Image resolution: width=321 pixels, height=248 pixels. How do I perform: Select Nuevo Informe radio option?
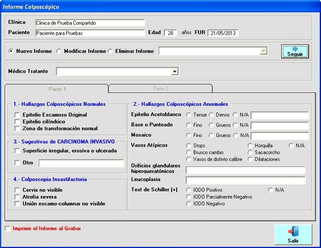coord(11,51)
